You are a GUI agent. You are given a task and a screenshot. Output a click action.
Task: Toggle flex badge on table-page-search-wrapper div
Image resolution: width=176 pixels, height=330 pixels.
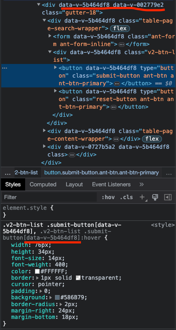pos(120,29)
